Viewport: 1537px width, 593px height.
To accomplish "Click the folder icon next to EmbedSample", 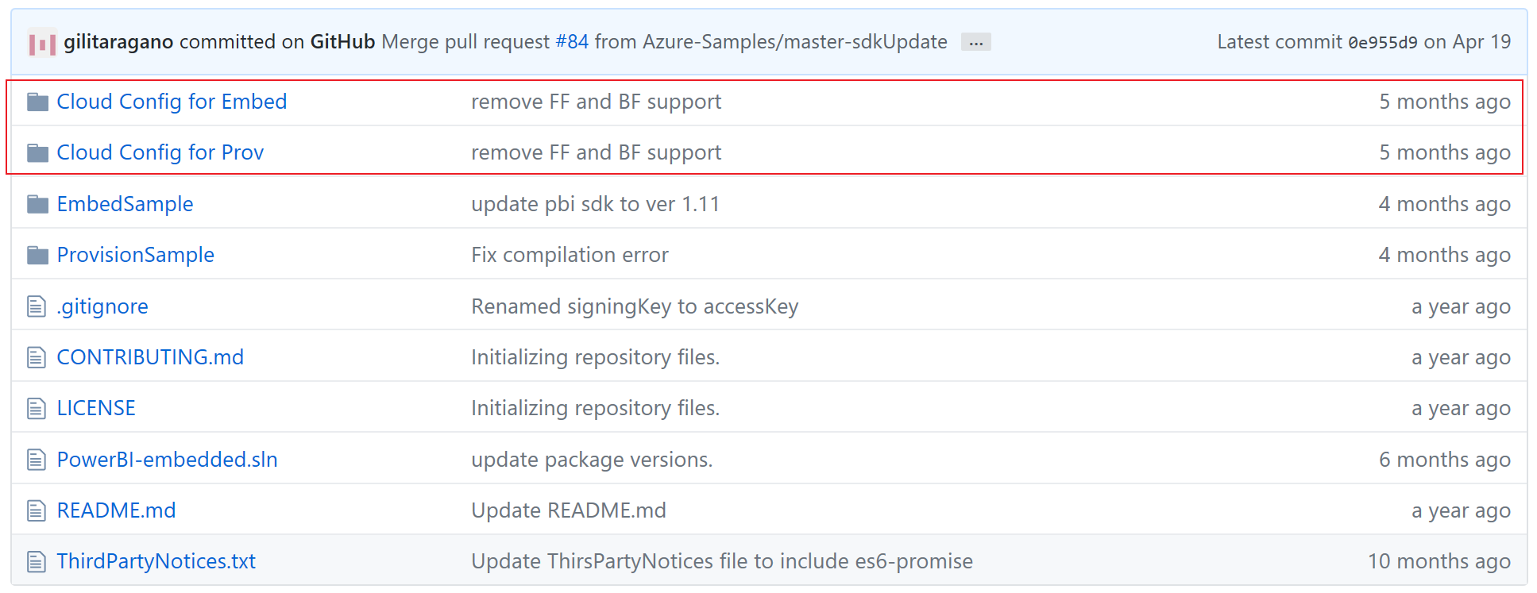I will (37, 203).
